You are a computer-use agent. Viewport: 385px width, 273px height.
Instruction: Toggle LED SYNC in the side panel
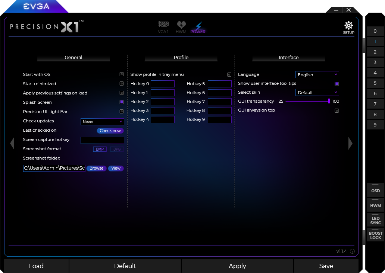point(375,219)
